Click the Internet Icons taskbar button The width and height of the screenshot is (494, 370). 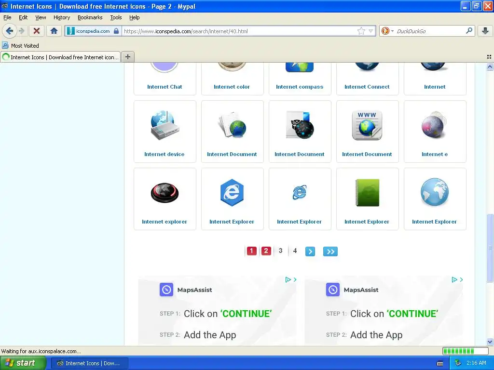89,363
